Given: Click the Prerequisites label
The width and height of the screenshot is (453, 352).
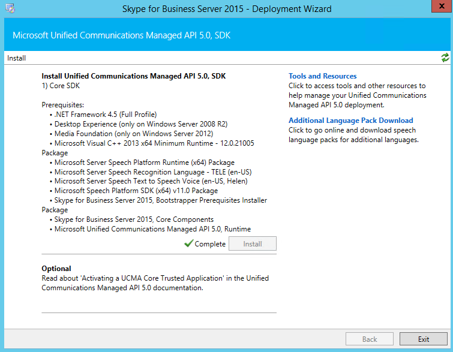Looking at the screenshot, I should 62,105.
